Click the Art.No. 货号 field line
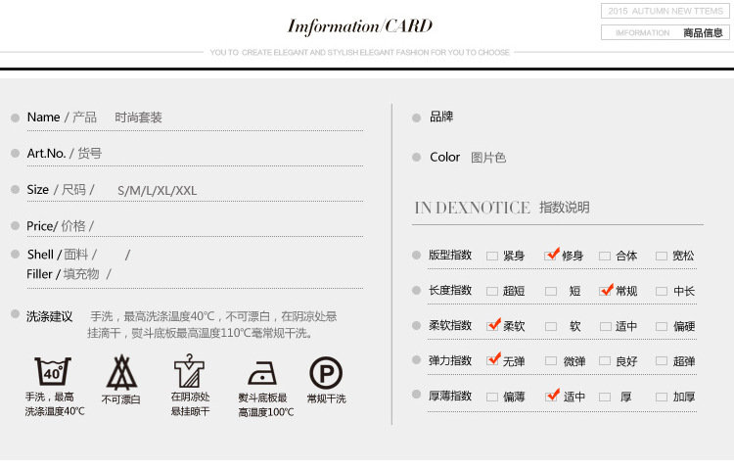This screenshot has height=468, width=734. tap(196, 154)
